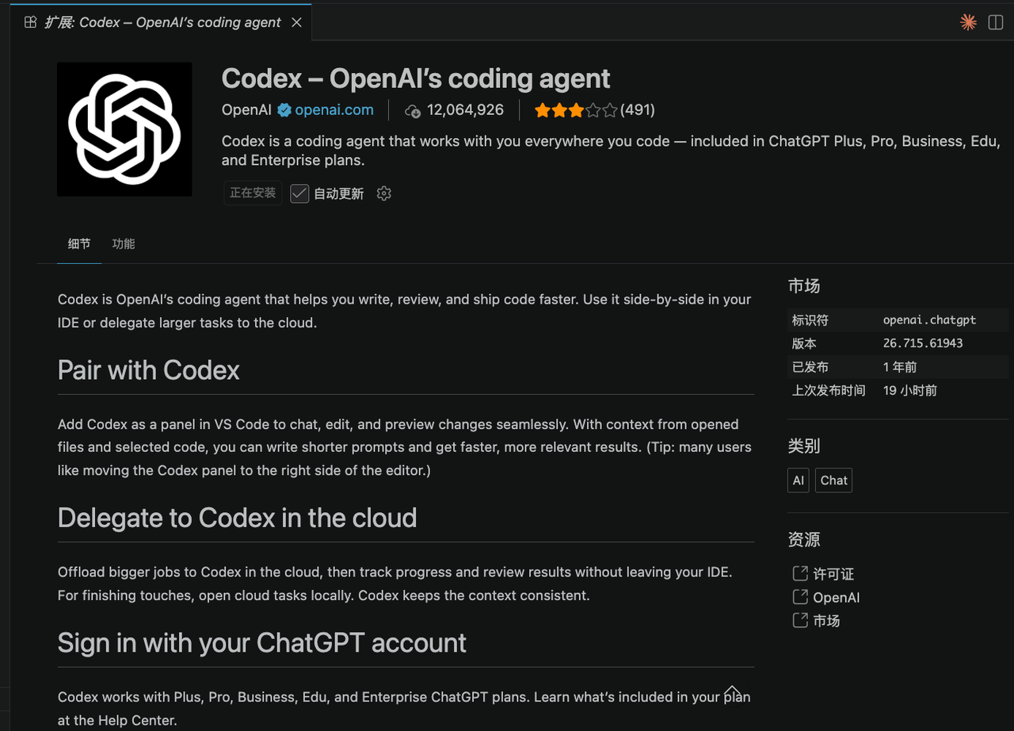Click the 资源 resources heading
This screenshot has height=731, width=1014.
click(x=804, y=540)
